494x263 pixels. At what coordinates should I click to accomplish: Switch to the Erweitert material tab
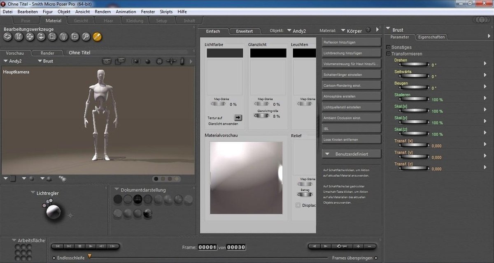(x=245, y=31)
